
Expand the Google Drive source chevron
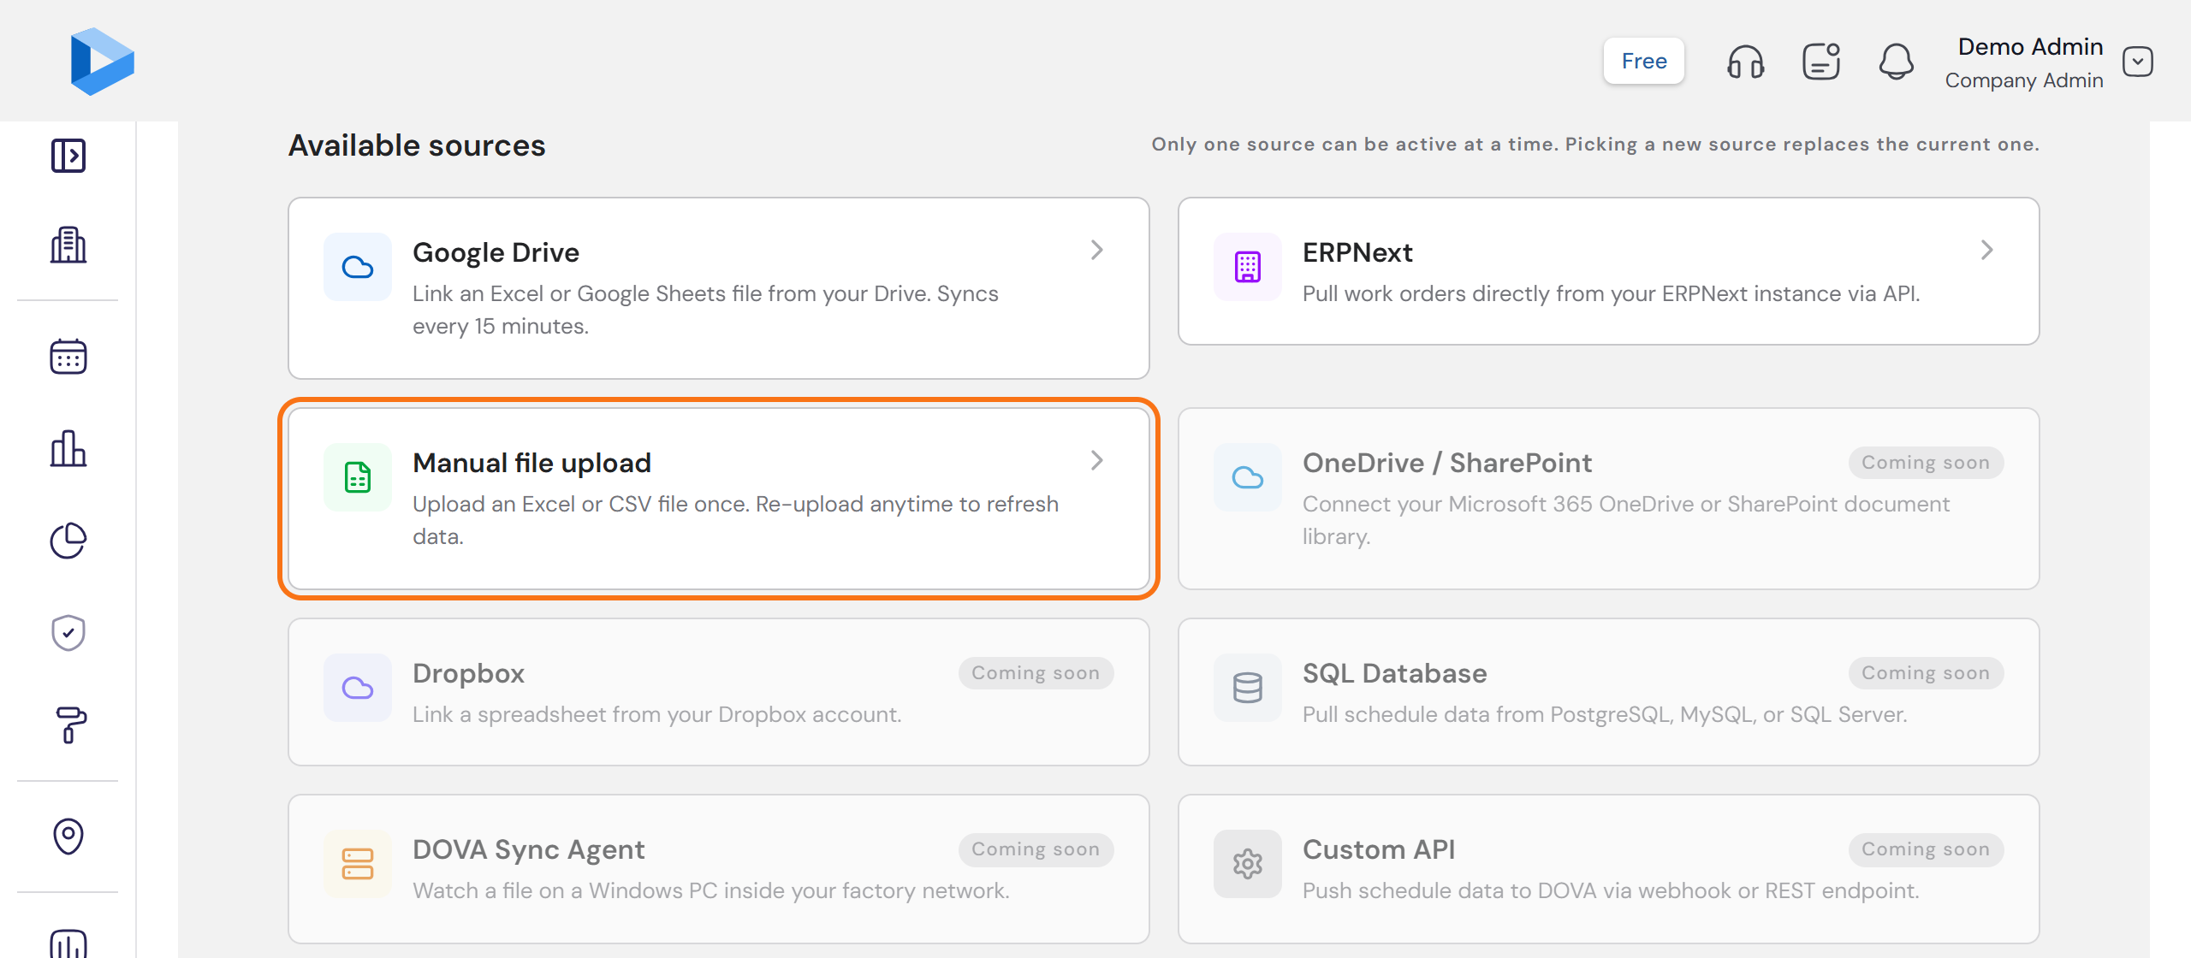point(1097,250)
